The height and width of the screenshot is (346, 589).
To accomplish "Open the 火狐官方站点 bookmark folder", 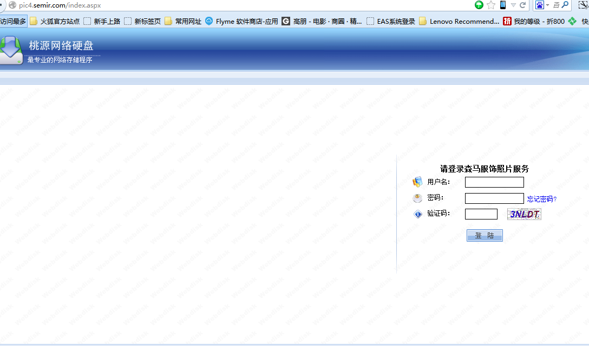I will pos(55,22).
